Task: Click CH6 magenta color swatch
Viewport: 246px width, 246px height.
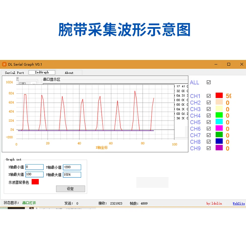Action: (219, 128)
